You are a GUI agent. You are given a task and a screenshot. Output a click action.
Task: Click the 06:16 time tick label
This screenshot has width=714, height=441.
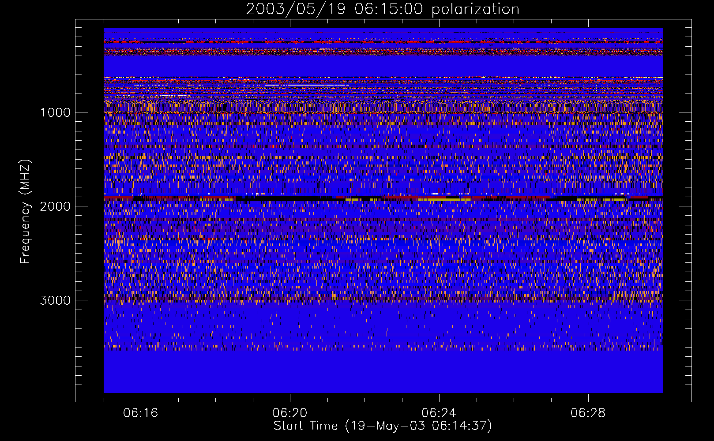(141, 413)
